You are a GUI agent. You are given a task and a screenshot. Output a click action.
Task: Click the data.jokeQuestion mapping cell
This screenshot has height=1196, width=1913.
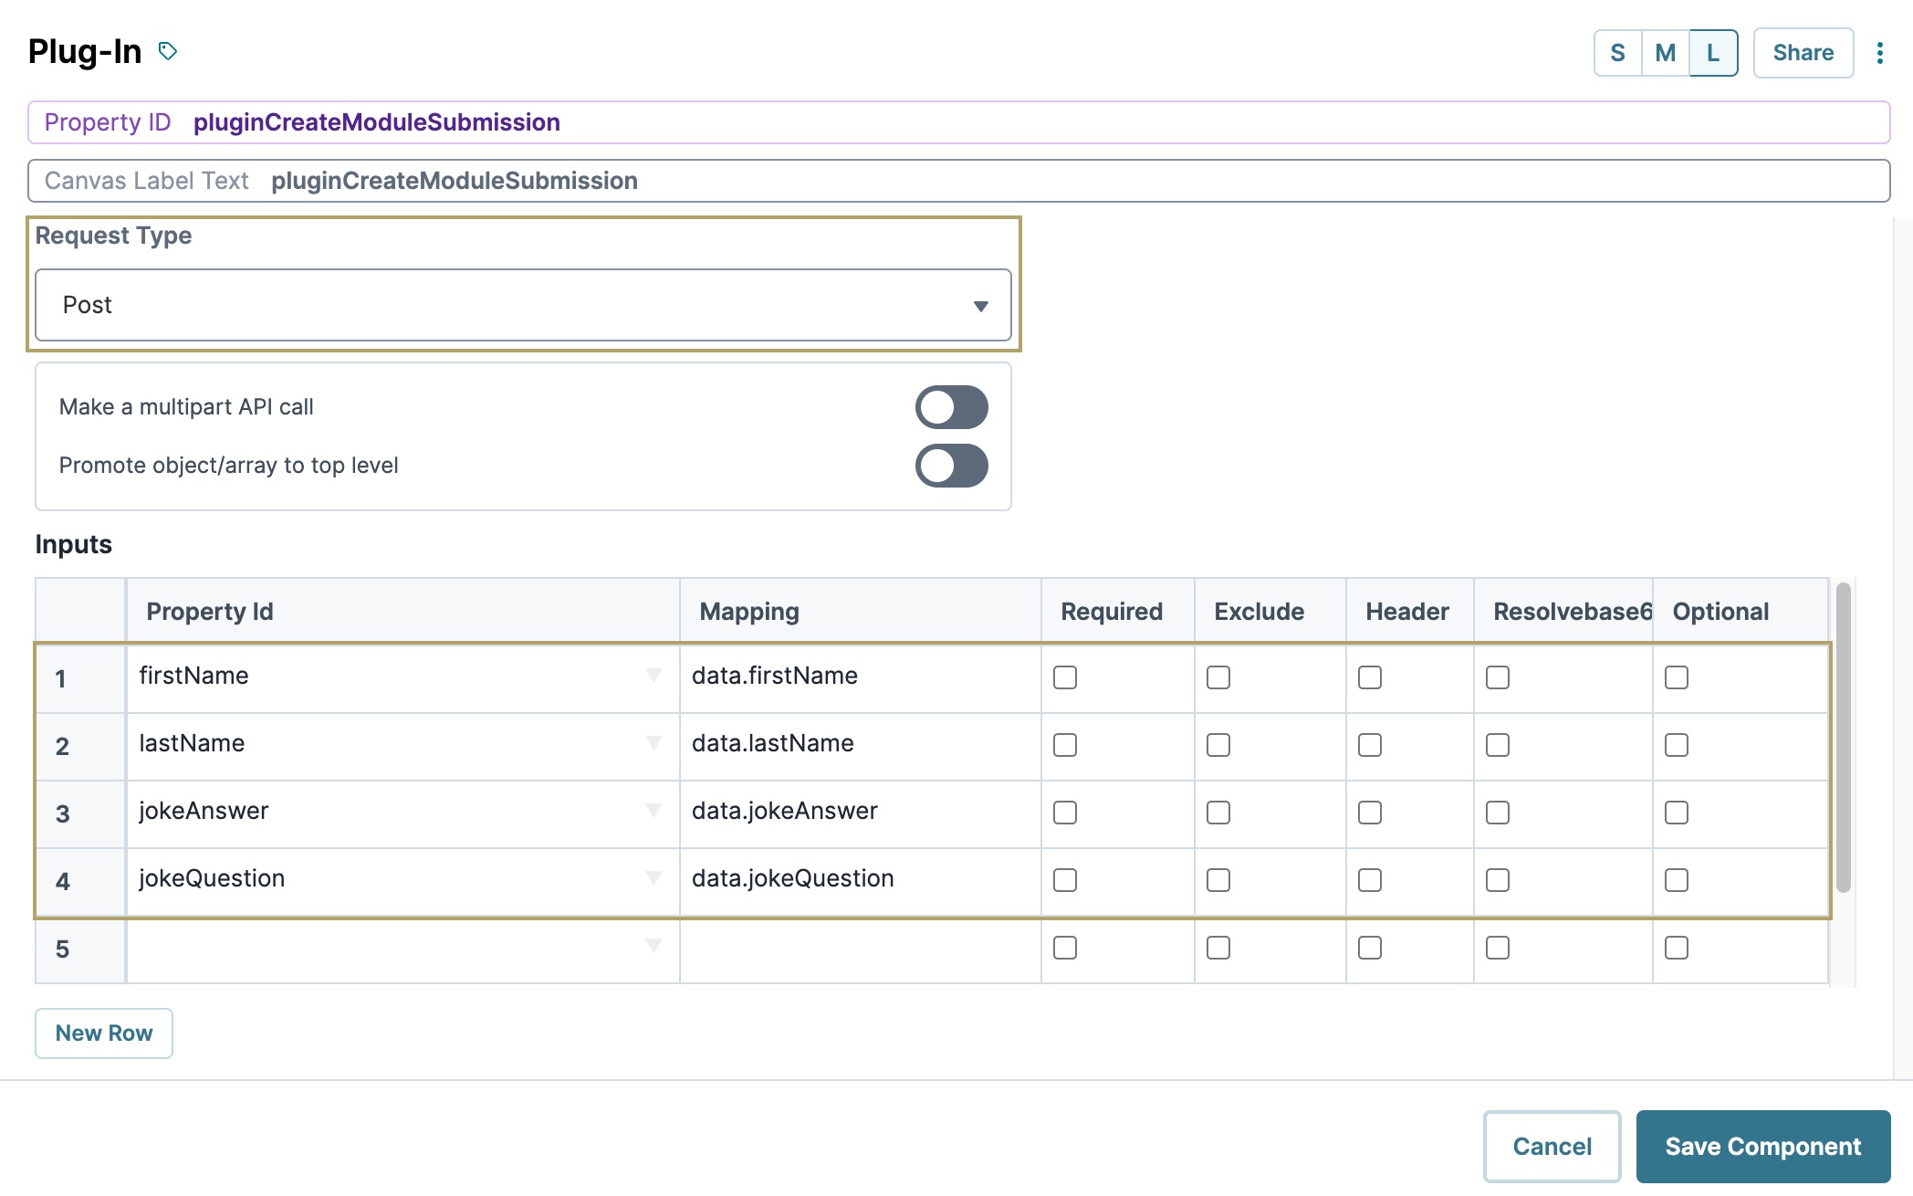pyautogui.click(x=861, y=880)
